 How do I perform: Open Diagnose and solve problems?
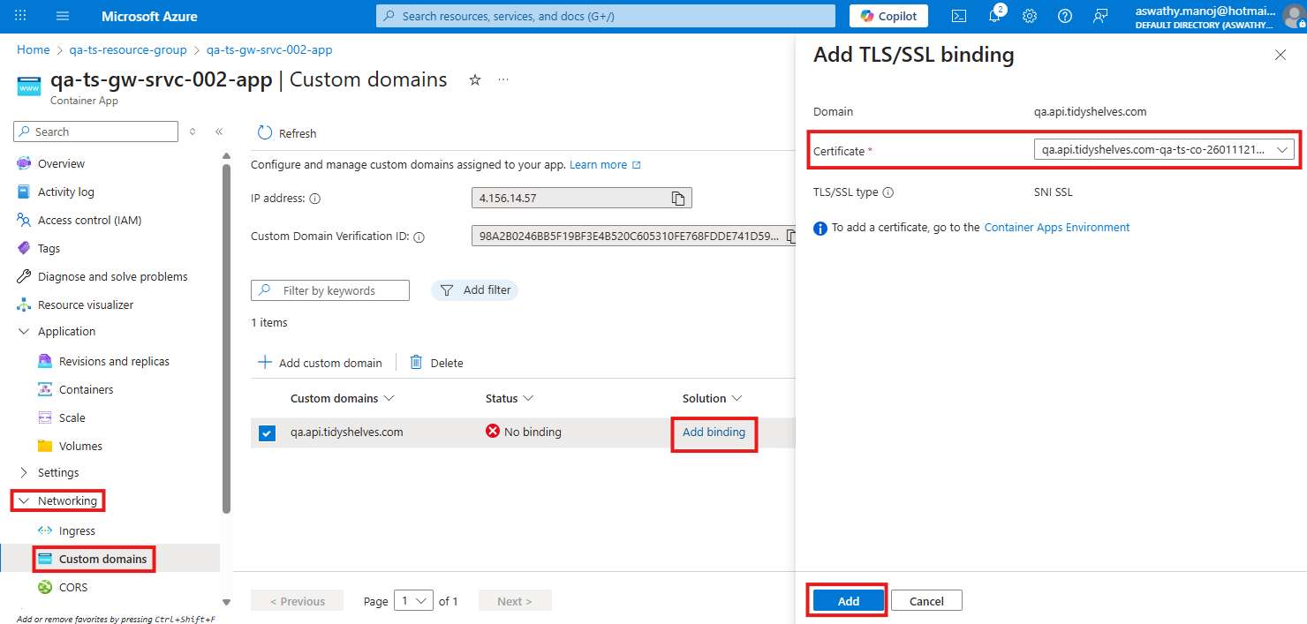112,276
